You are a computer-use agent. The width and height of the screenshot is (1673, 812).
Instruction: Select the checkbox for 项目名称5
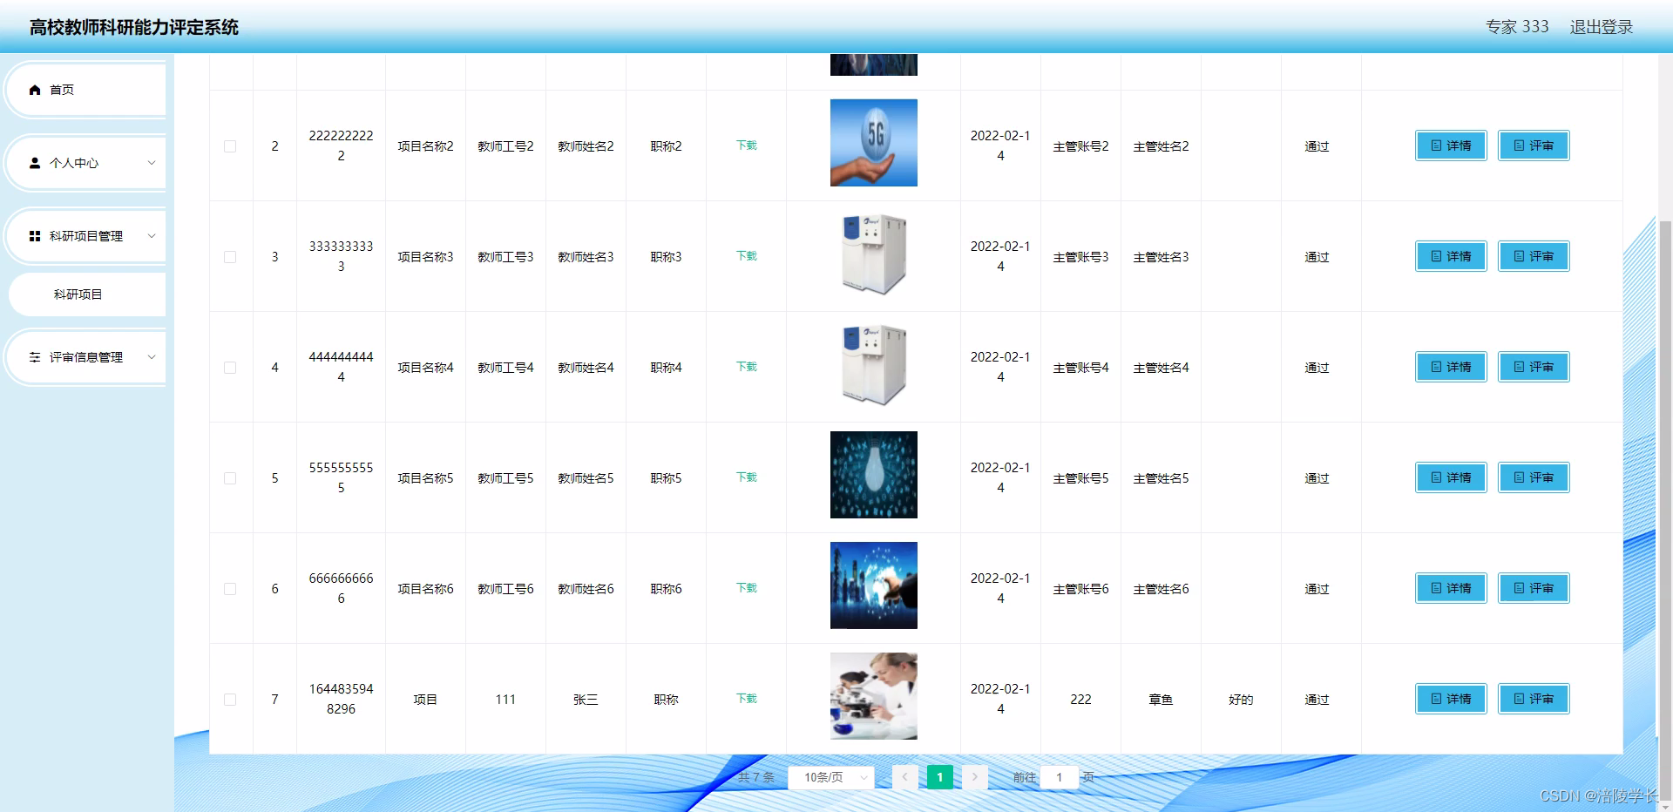click(x=230, y=477)
